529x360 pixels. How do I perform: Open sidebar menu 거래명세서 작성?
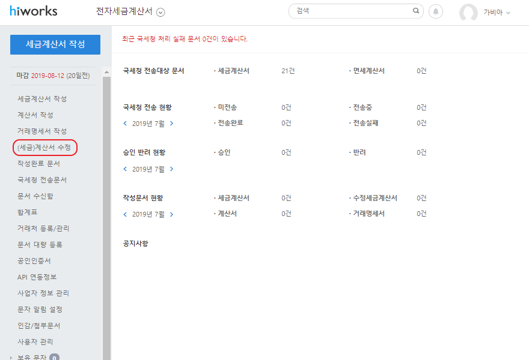[42, 131]
